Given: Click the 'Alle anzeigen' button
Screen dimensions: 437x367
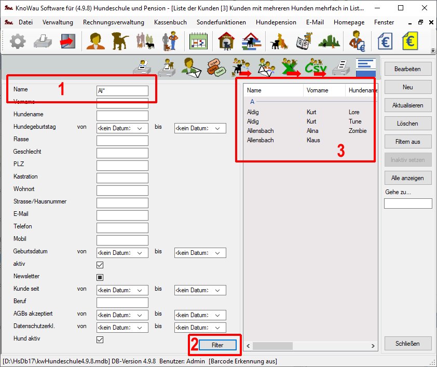Looking at the screenshot, I should [x=407, y=178].
